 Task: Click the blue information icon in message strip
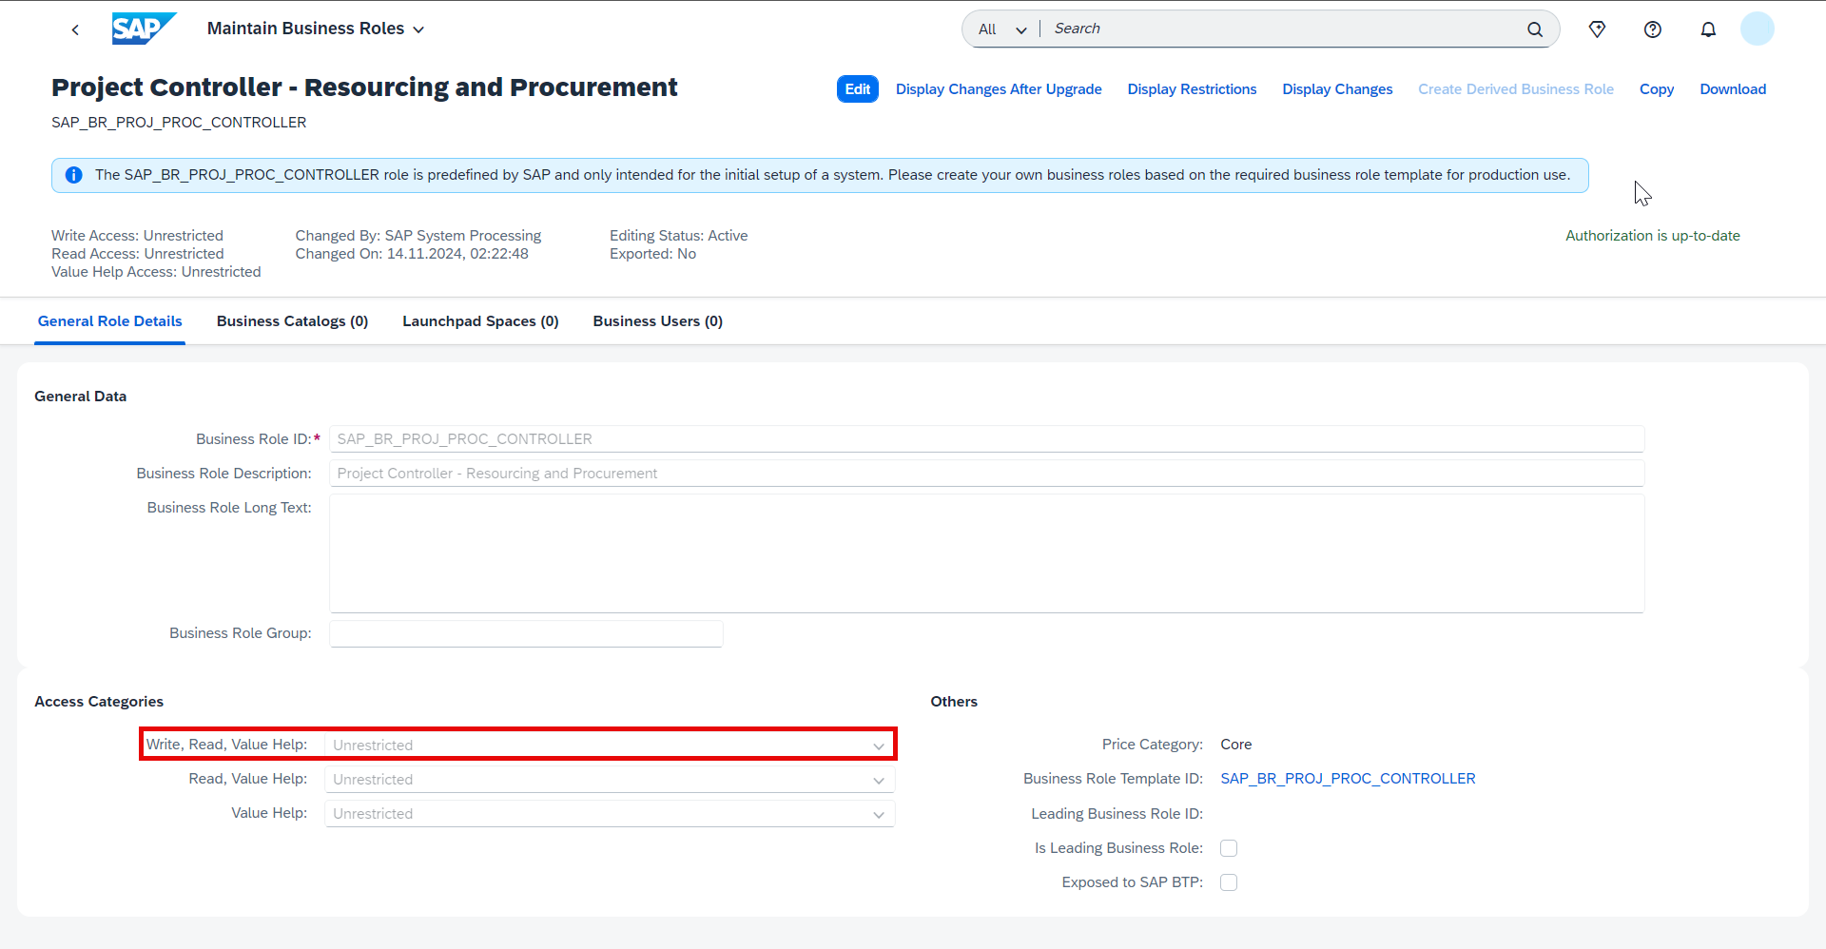point(73,175)
